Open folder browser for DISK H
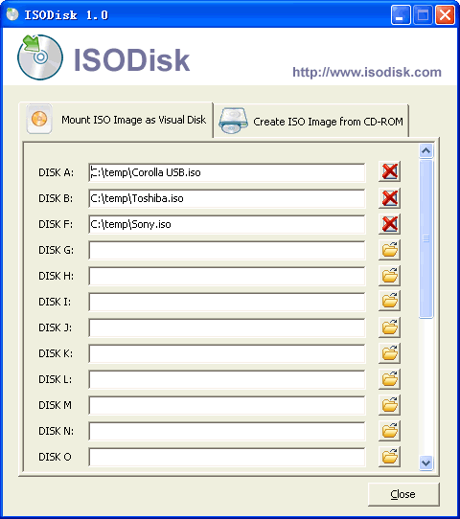 389,276
